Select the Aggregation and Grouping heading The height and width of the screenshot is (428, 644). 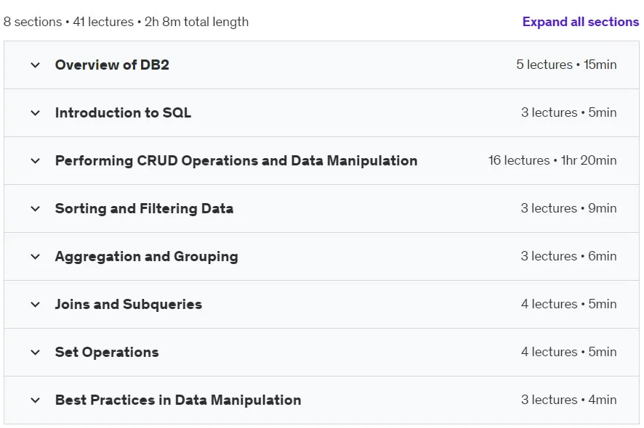(x=147, y=257)
